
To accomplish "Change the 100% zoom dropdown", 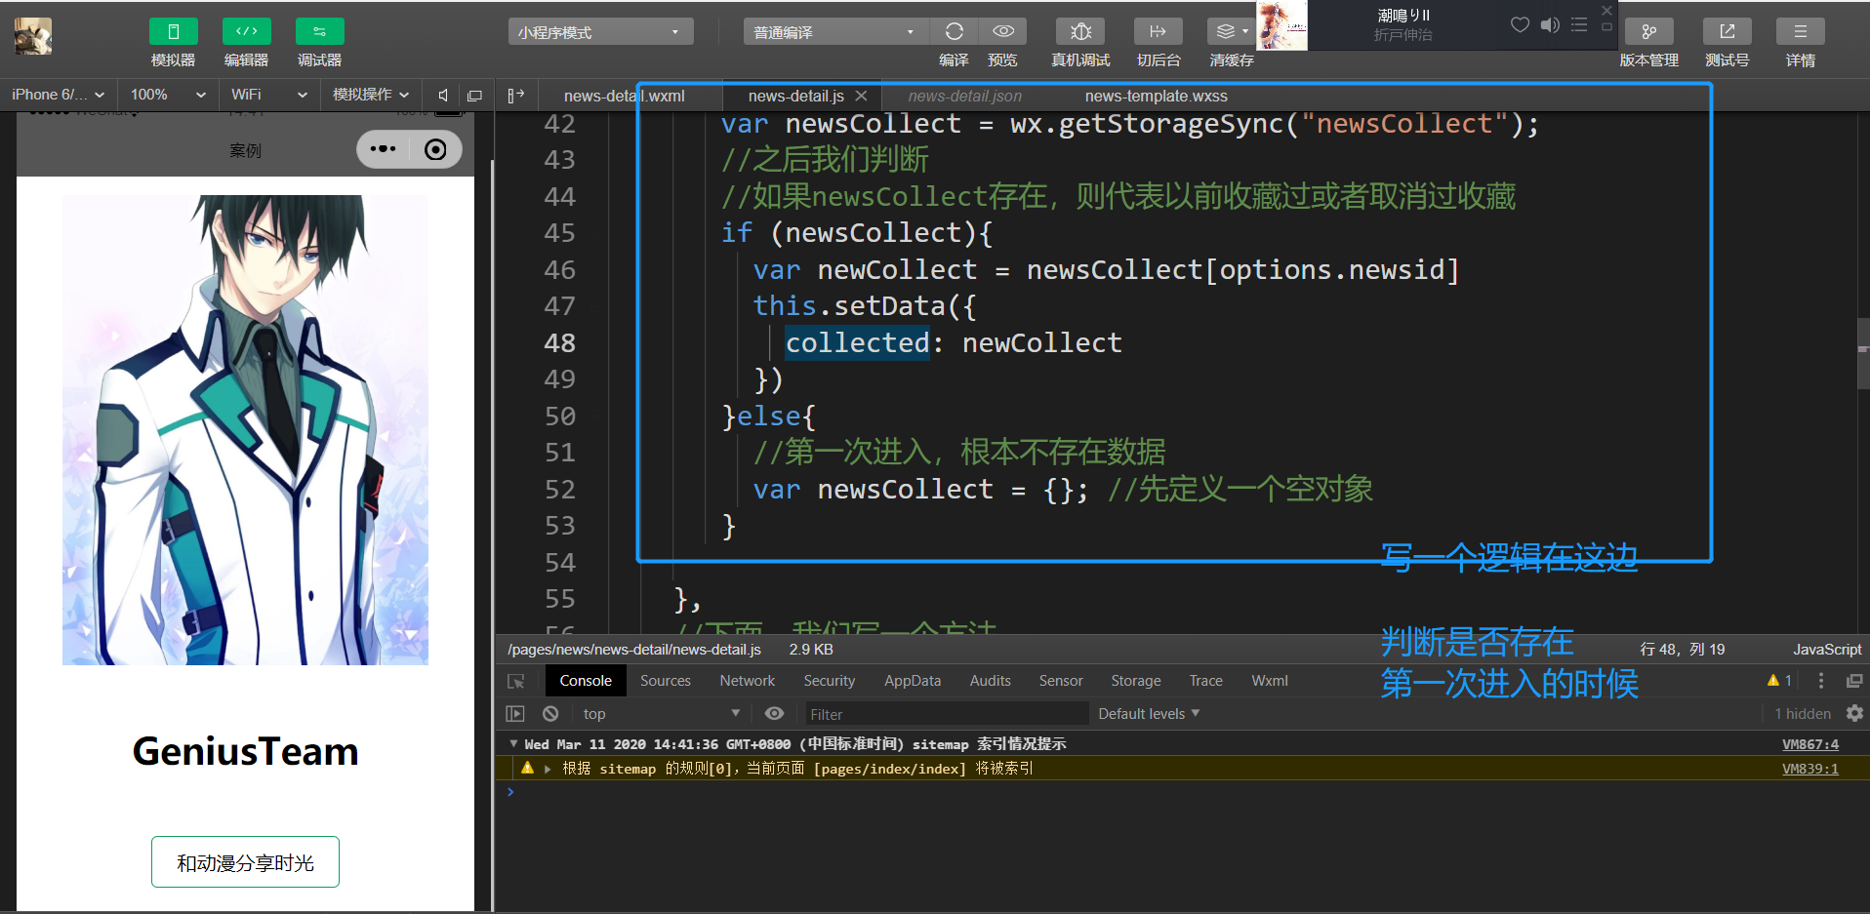I will [168, 95].
